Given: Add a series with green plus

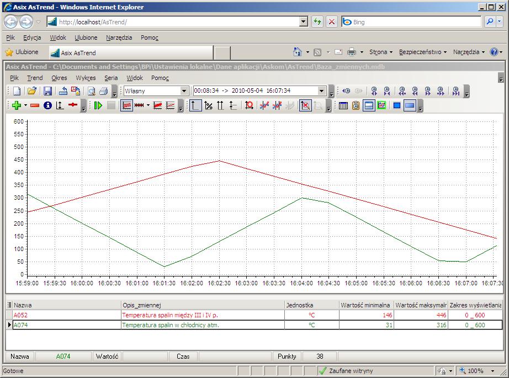Looking at the screenshot, I should click(16, 105).
